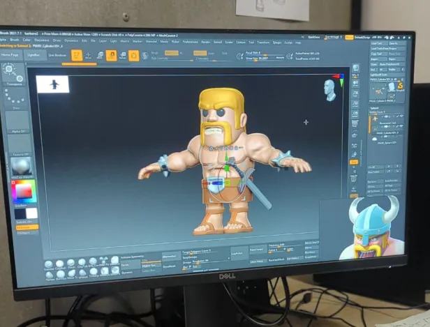Image resolution: width=430 pixels, height=327 pixels.
Task: Toggle the Floor grid icon
Action: point(355,135)
